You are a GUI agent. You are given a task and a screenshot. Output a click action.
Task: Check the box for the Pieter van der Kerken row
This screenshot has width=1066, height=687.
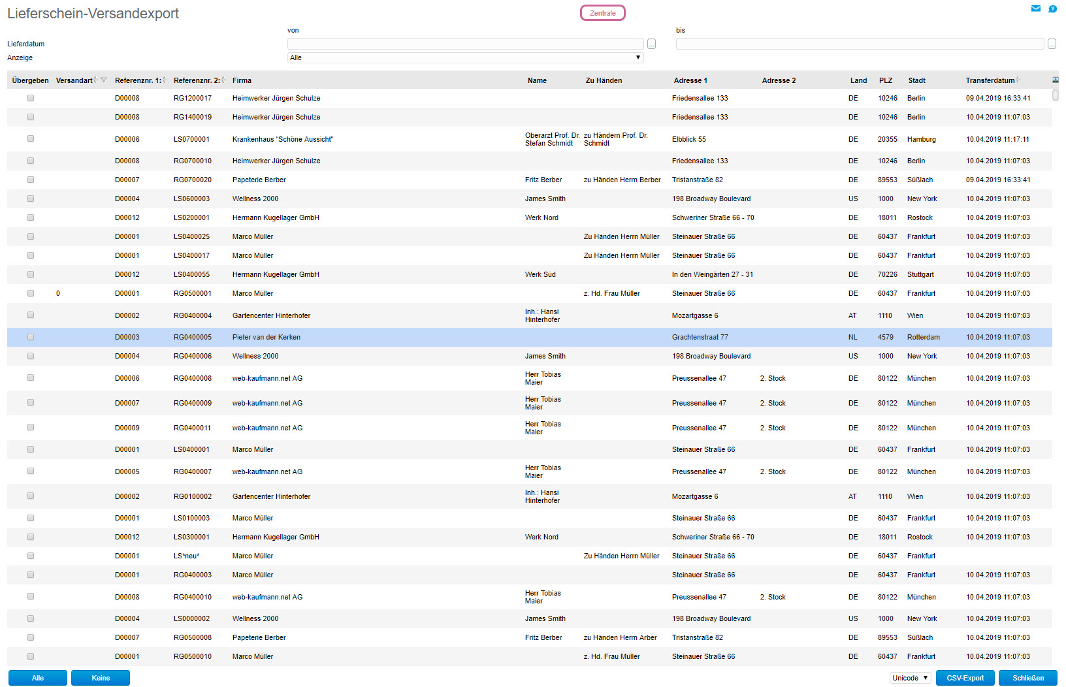point(31,337)
